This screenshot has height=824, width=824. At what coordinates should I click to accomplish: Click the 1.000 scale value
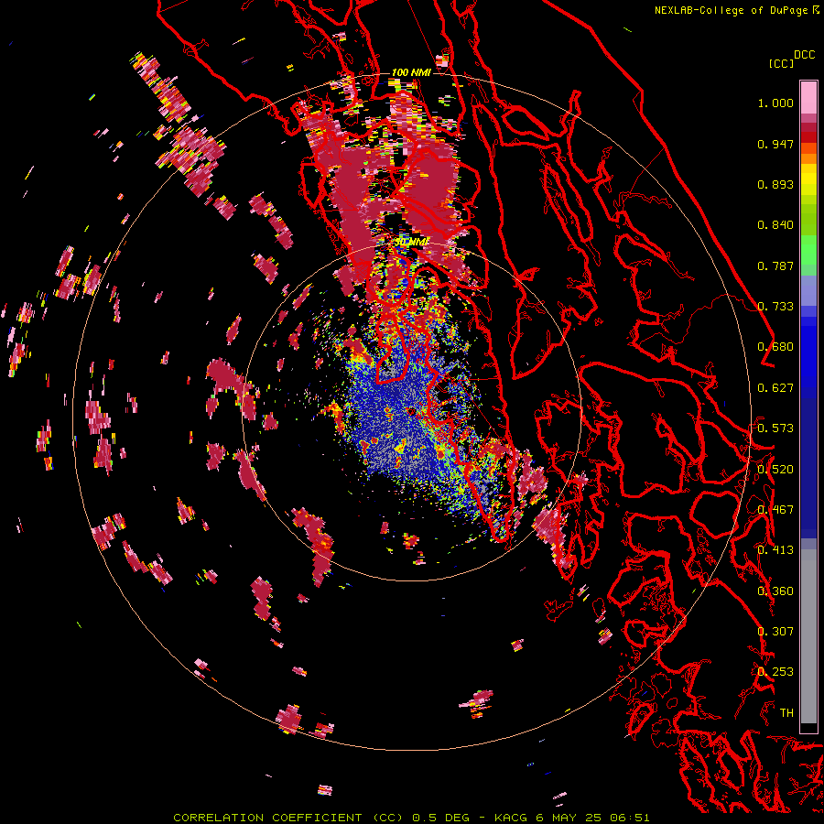775,103
